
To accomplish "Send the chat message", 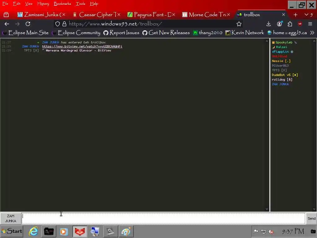I will coord(311,218).
